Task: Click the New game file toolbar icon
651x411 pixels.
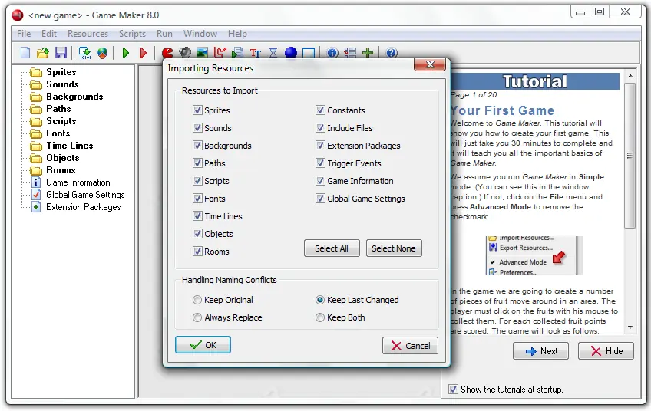Action: coord(25,53)
